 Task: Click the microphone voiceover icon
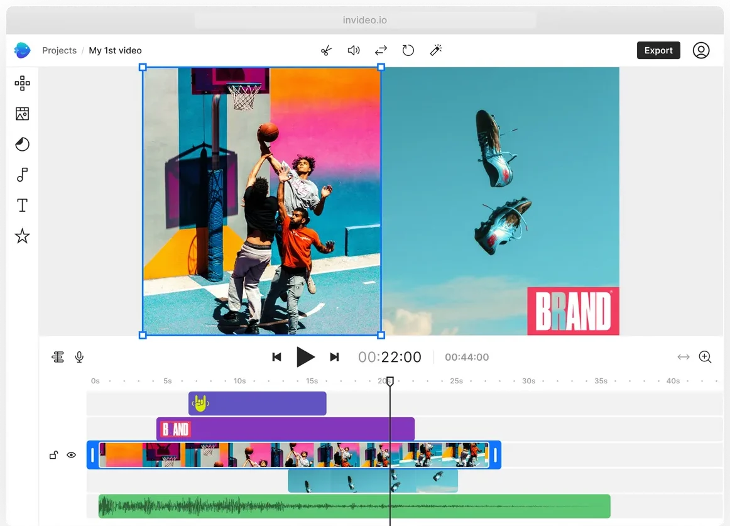(79, 357)
